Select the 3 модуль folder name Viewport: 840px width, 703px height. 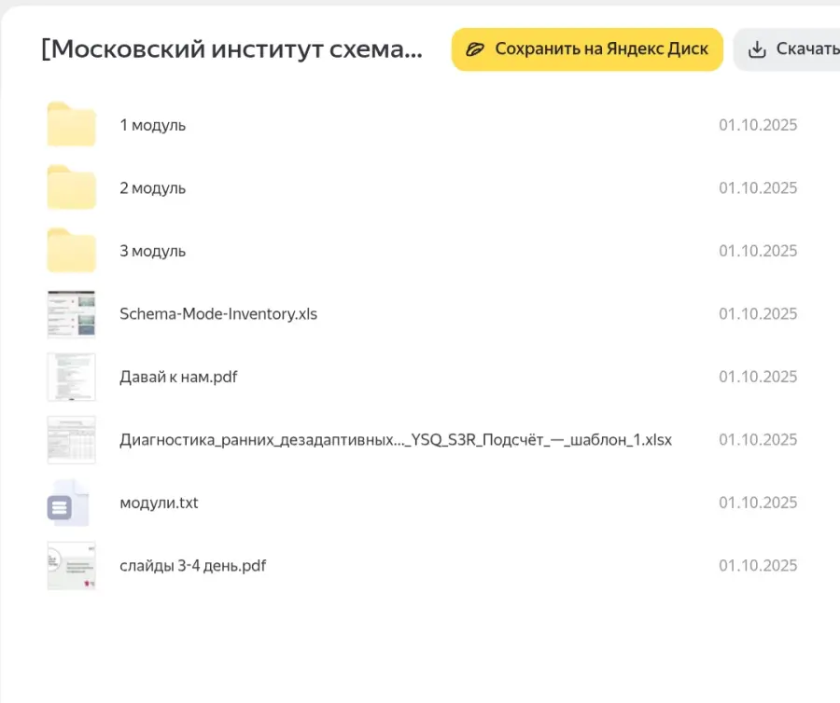(x=153, y=251)
